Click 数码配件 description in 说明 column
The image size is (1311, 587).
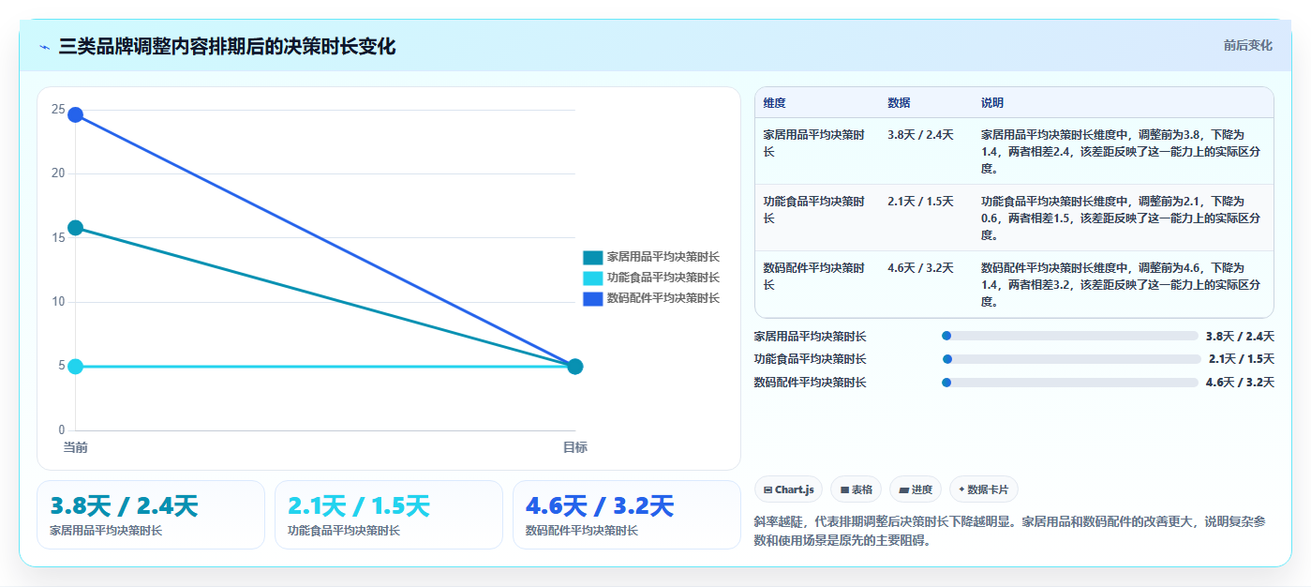pos(1121,285)
